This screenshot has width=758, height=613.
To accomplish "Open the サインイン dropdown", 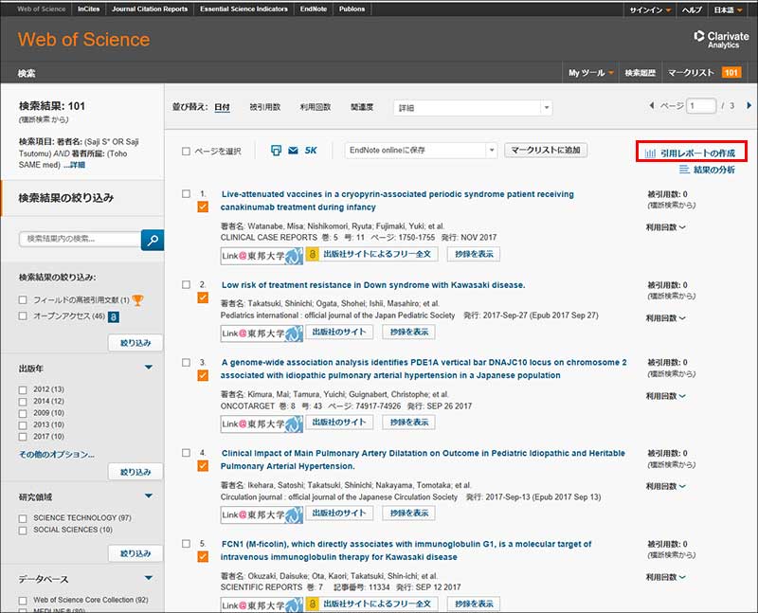I will point(650,9).
